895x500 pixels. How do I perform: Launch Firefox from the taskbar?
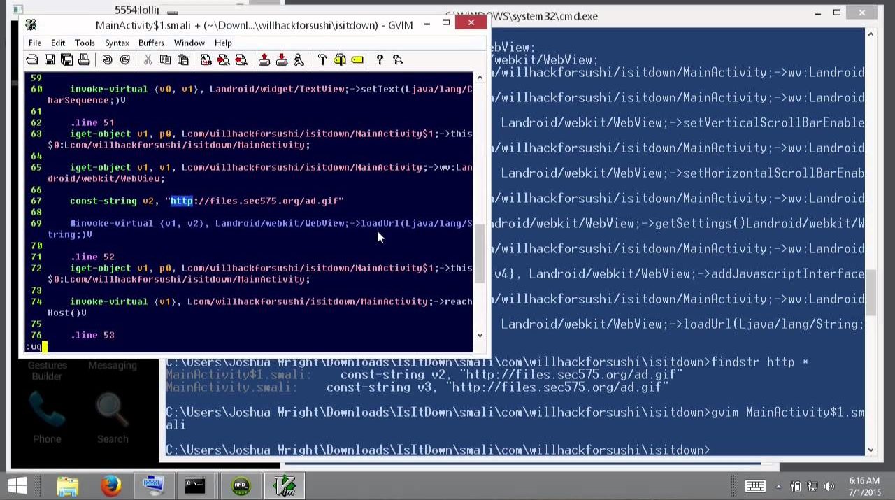click(x=110, y=485)
